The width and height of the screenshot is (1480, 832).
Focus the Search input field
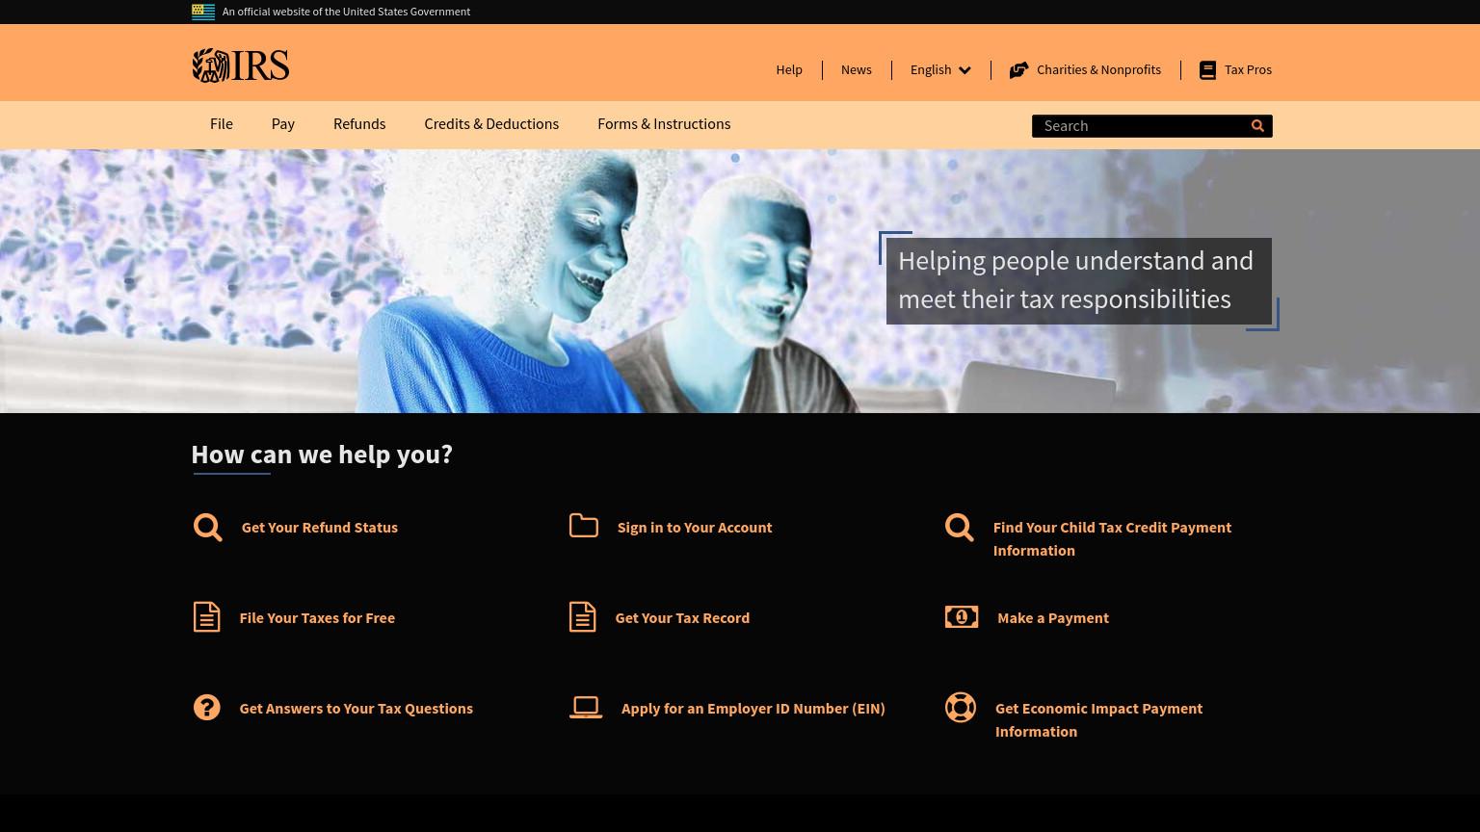click(1140, 126)
